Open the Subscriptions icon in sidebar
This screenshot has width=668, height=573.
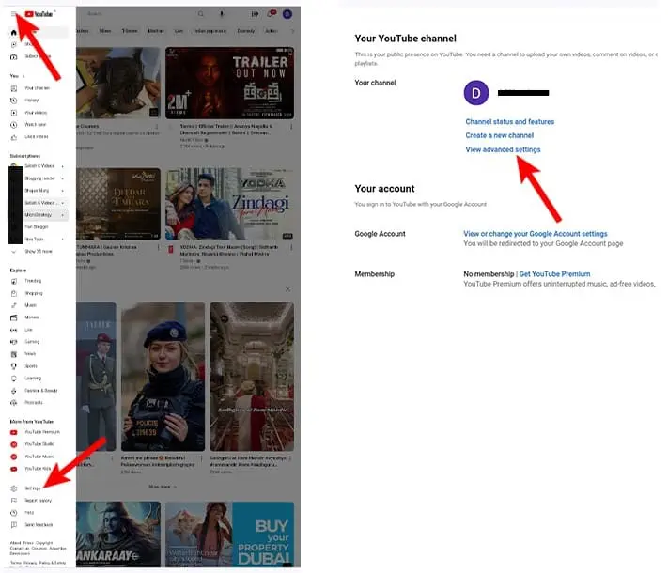click(14, 56)
